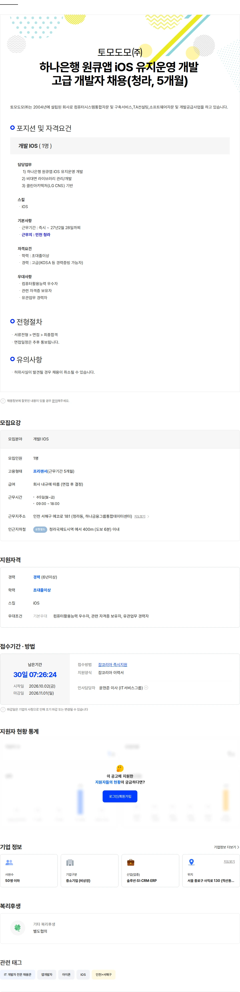Click clover icon in 복리후생 section

[x=17, y=928]
